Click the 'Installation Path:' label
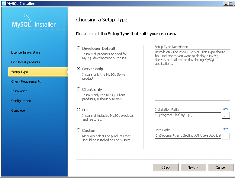This screenshot has width=235, height=178. (x=167, y=110)
